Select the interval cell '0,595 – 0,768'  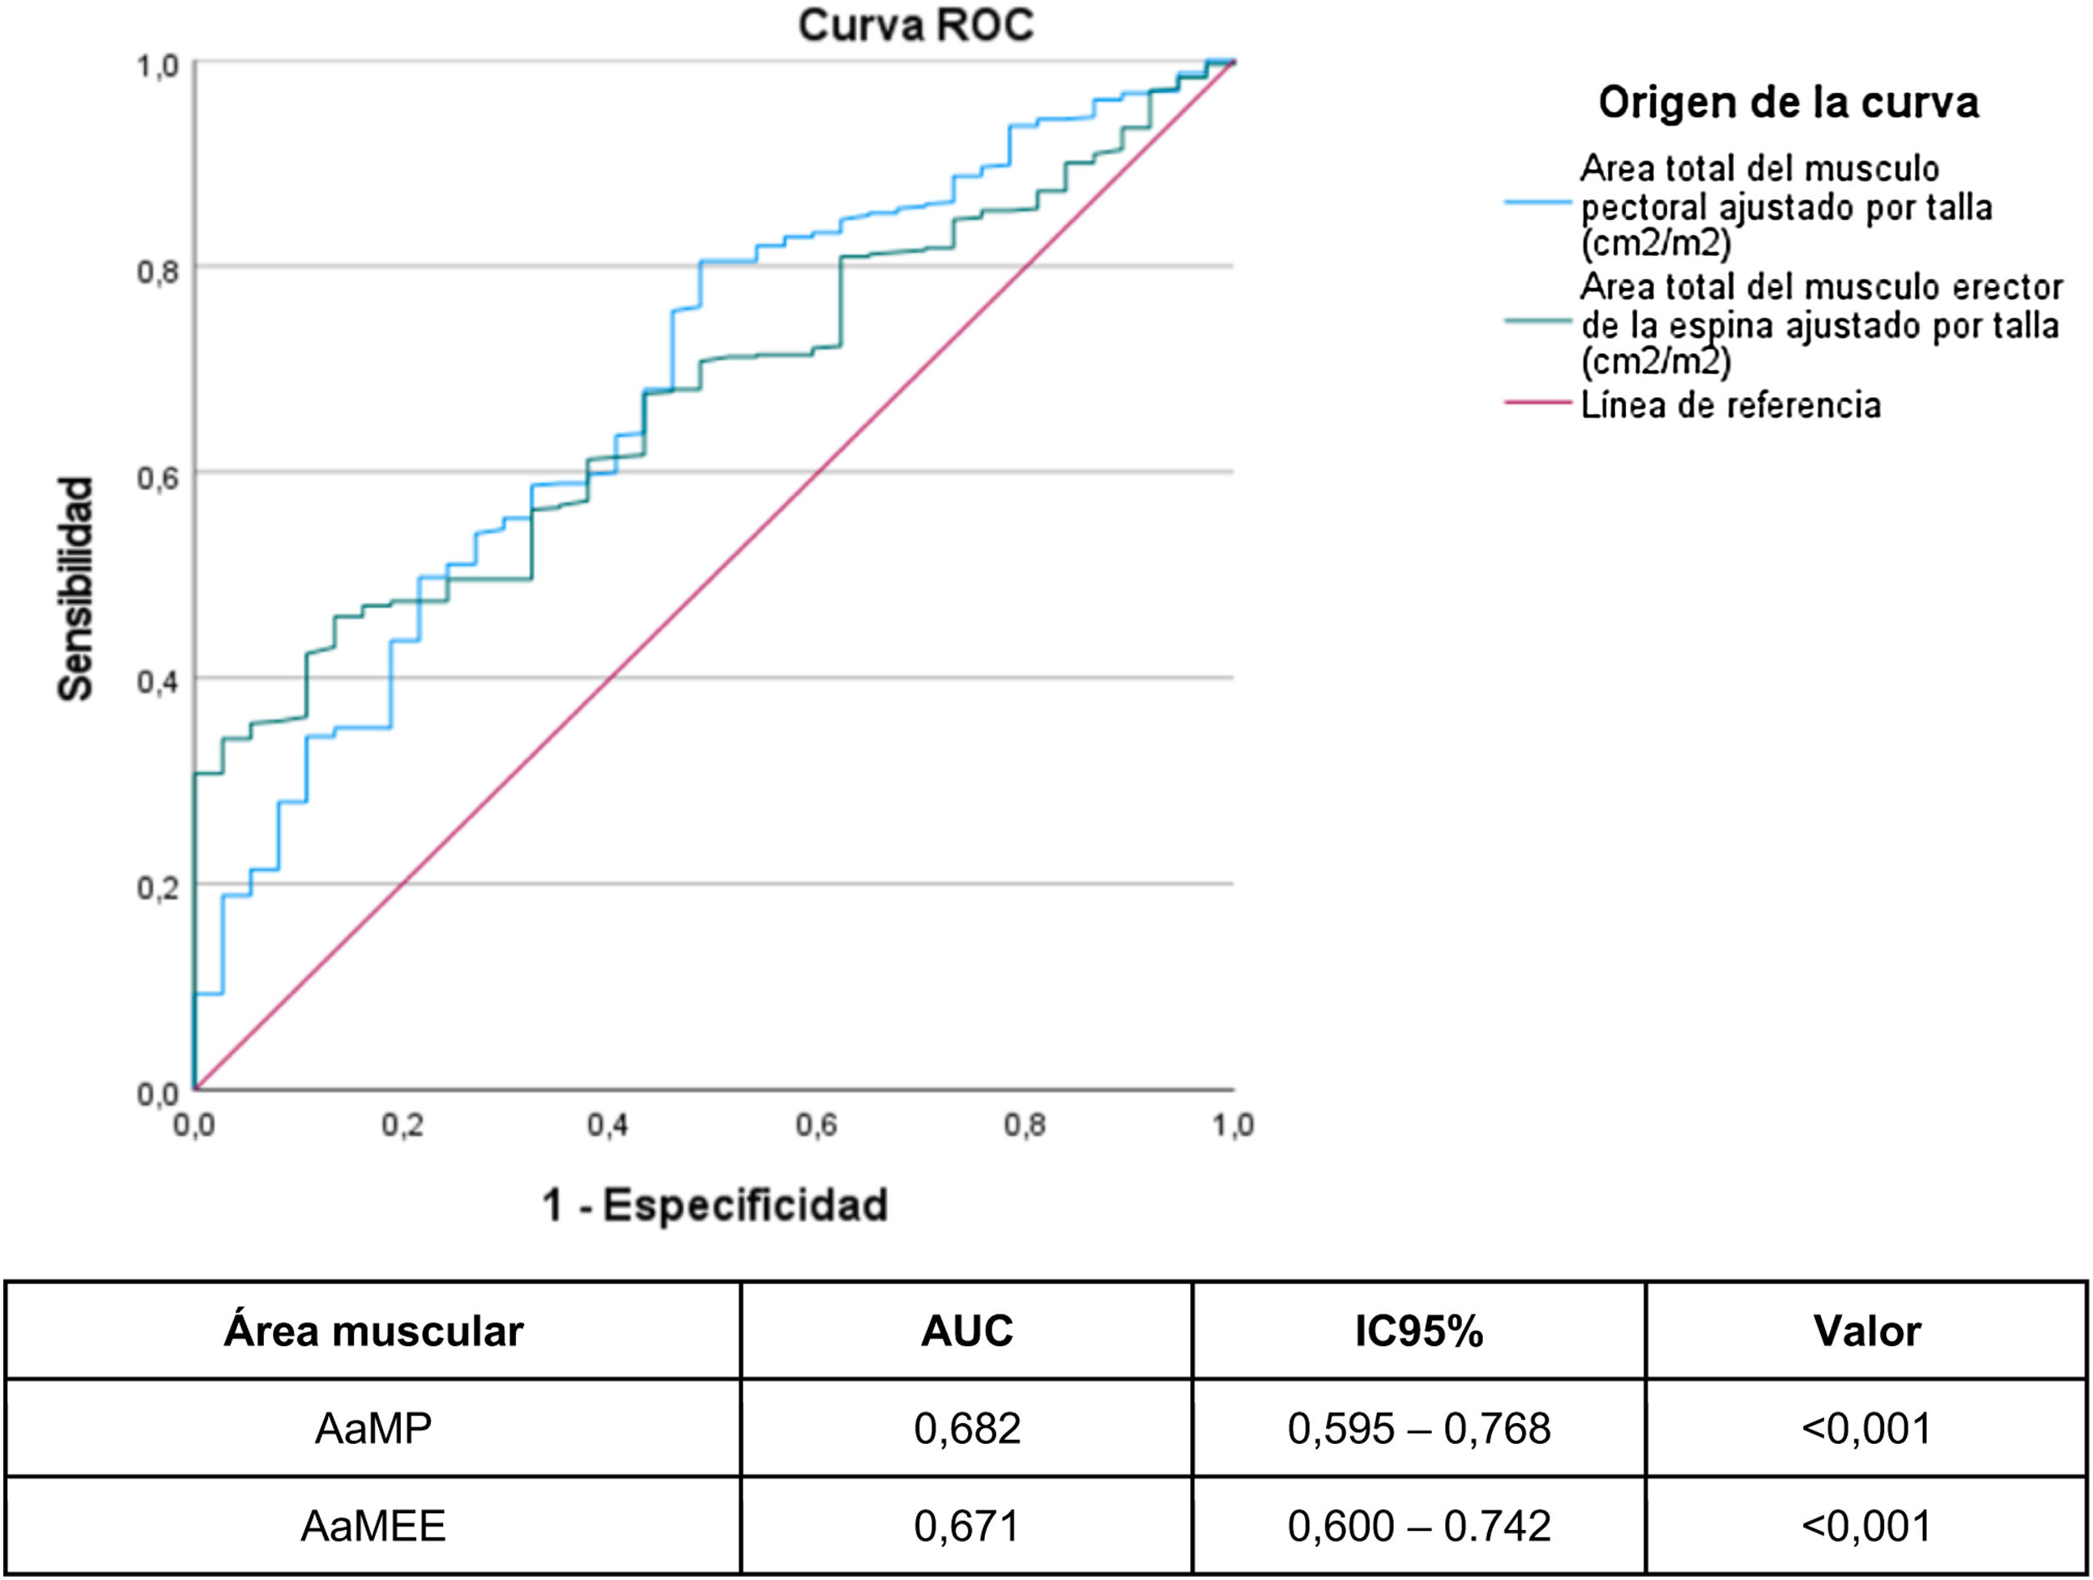point(1419,1429)
